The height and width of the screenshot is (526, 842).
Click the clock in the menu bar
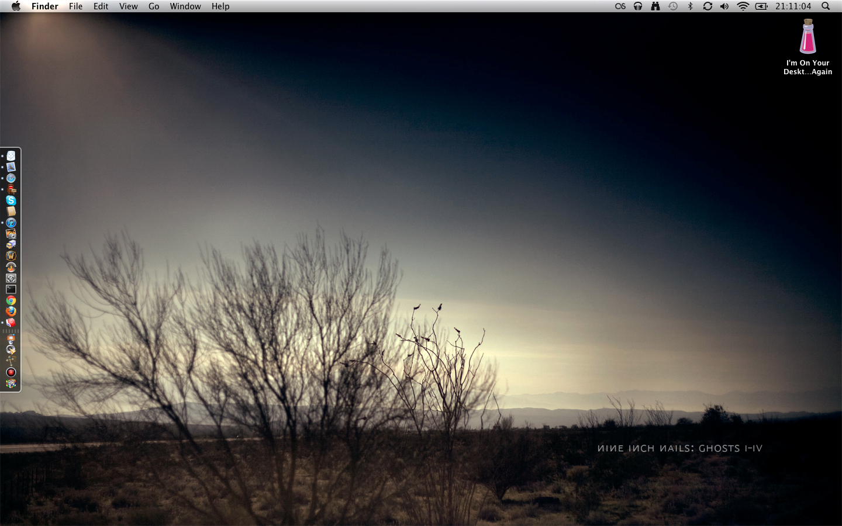coord(793,6)
